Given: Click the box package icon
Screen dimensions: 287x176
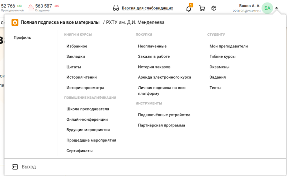Looking at the screenshot, I should (x=214, y=8).
